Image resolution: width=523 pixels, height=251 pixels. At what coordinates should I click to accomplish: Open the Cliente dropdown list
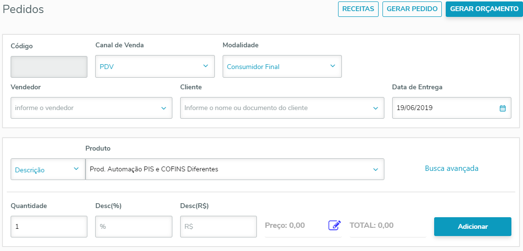point(375,108)
